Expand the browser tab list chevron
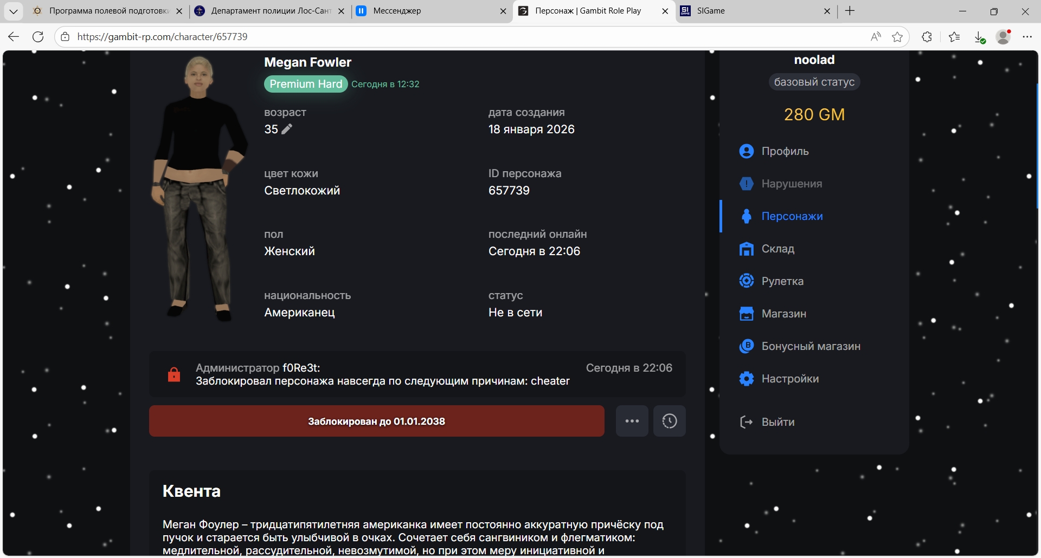The width and height of the screenshot is (1041, 558). 14,11
